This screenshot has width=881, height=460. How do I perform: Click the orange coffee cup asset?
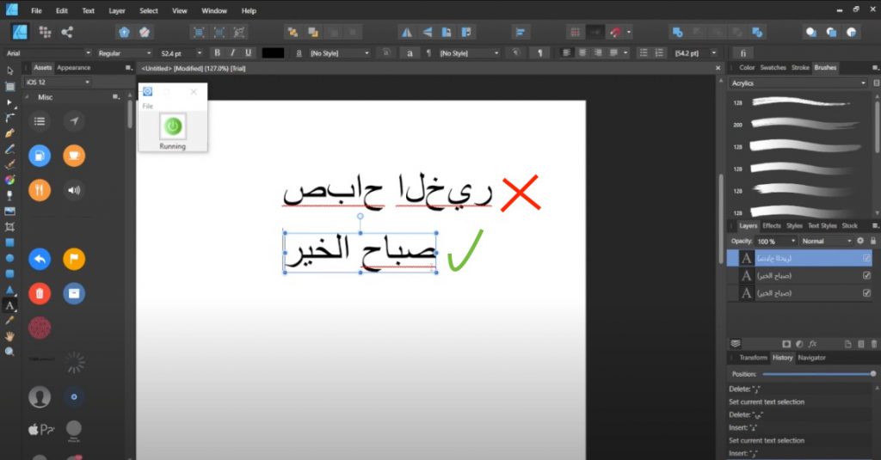click(74, 156)
